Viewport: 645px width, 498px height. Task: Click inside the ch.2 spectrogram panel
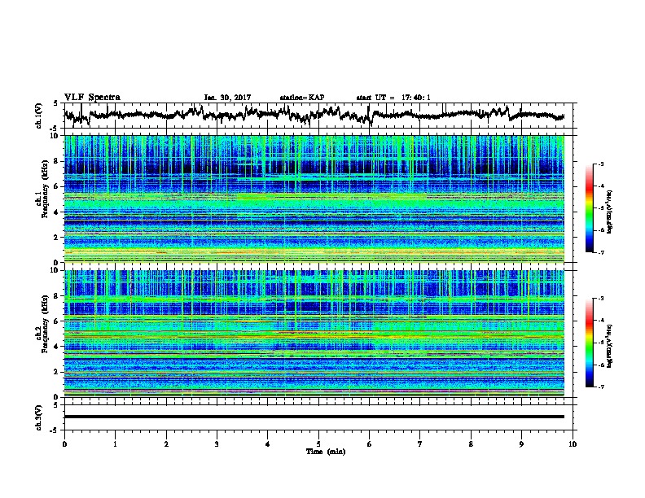coord(314,334)
